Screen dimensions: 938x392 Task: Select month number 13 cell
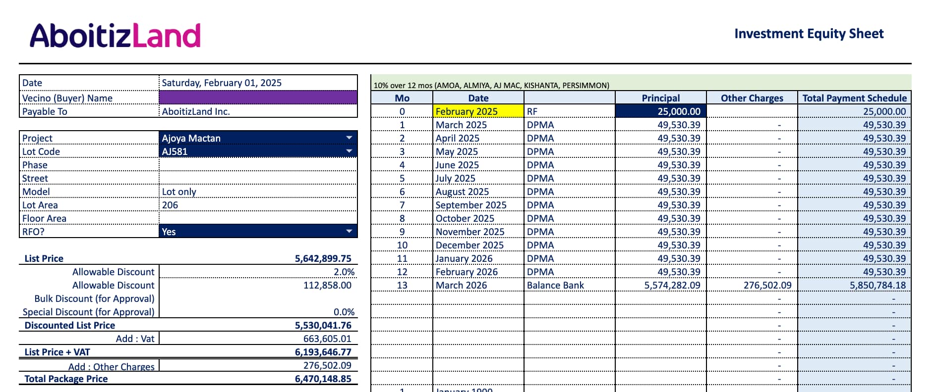click(x=402, y=285)
